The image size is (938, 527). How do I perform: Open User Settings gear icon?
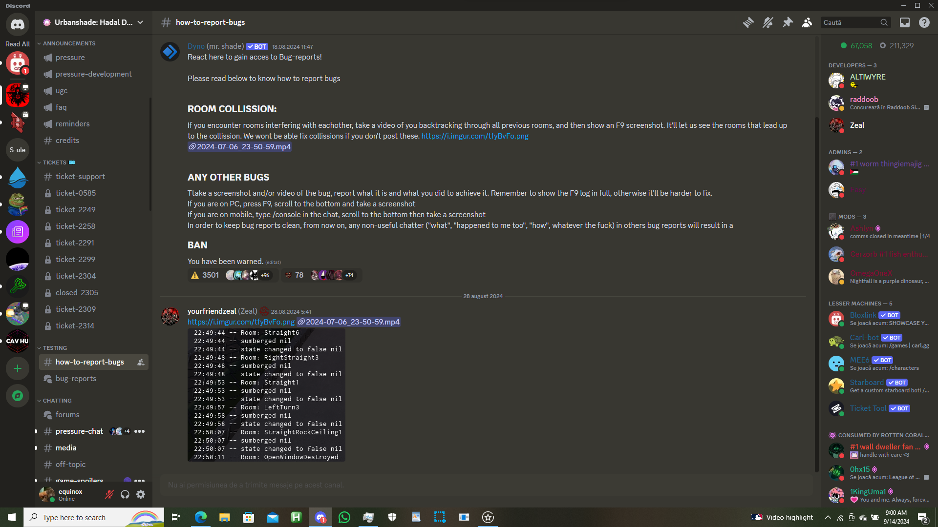pyautogui.click(x=141, y=494)
